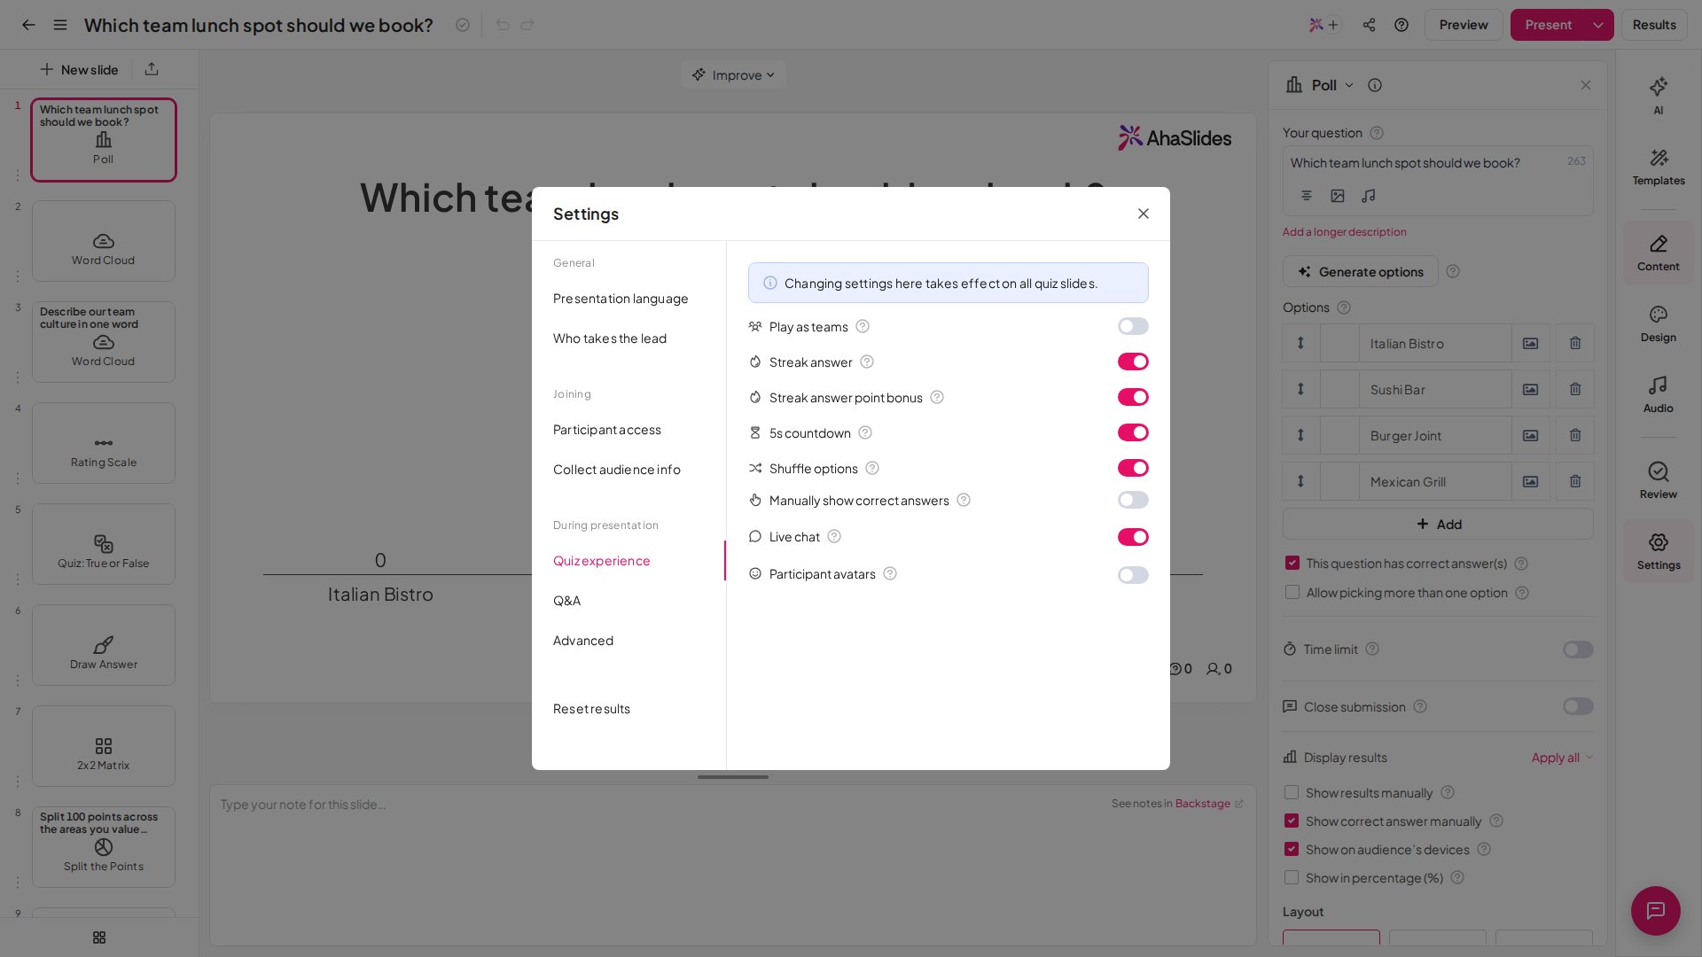Click the redo arrow icon

527,25
